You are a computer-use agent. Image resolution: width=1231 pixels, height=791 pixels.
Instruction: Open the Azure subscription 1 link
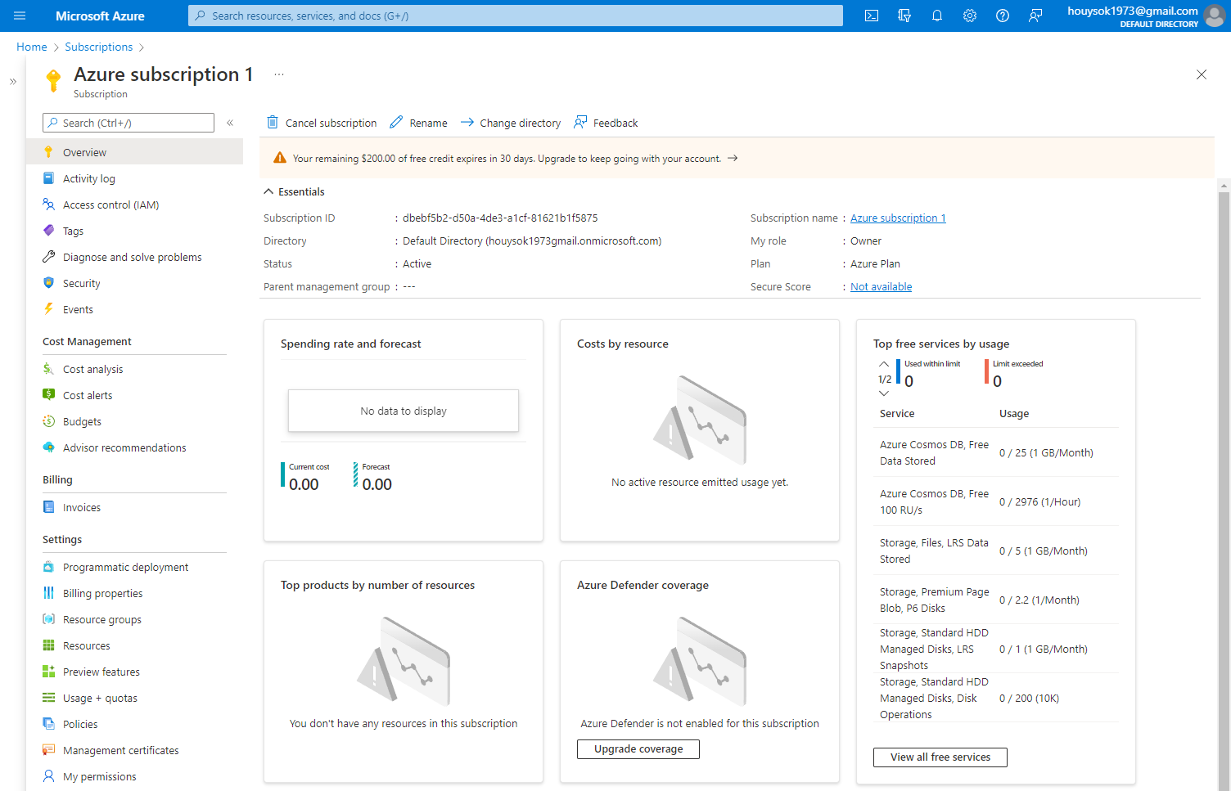point(897,218)
